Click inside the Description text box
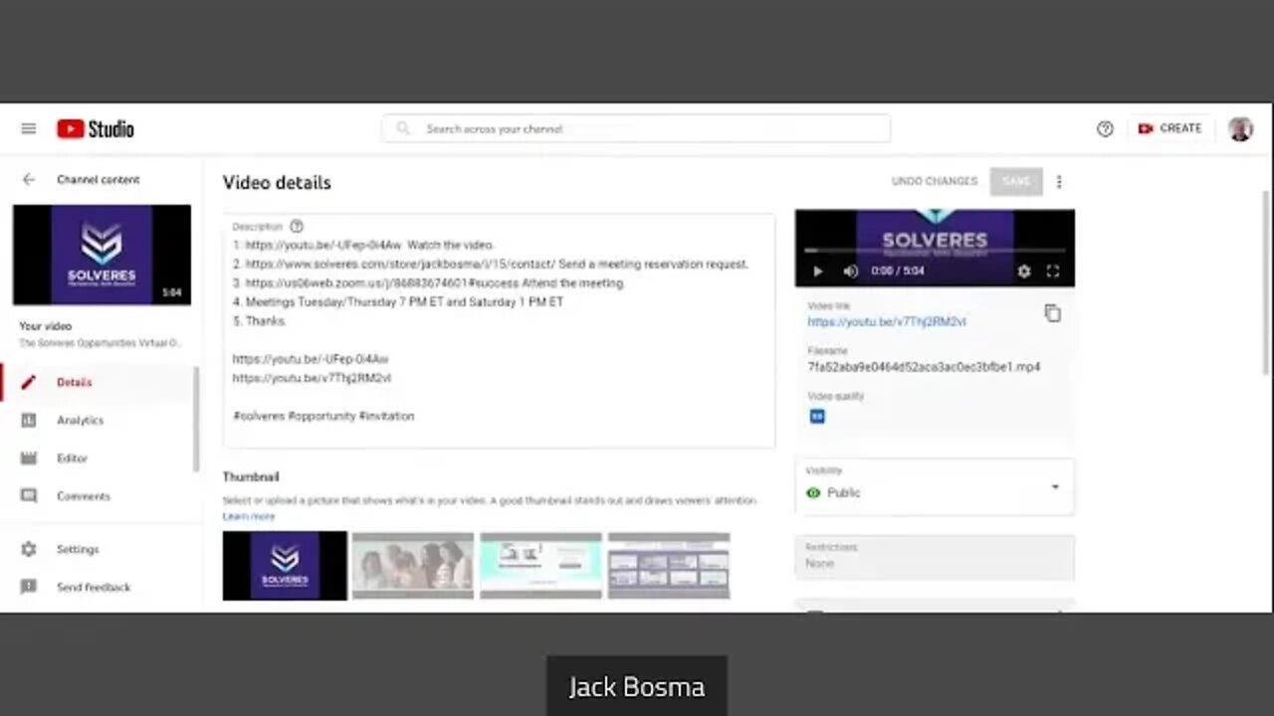The height and width of the screenshot is (716, 1274). [499, 330]
